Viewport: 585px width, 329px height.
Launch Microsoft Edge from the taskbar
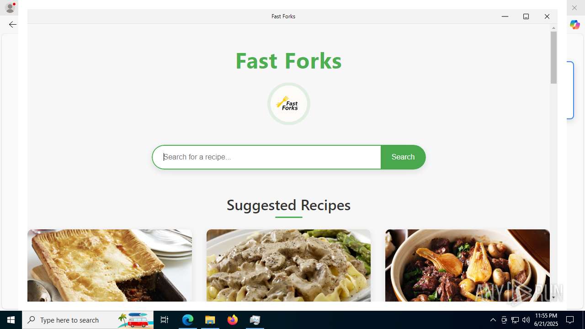(x=188, y=320)
